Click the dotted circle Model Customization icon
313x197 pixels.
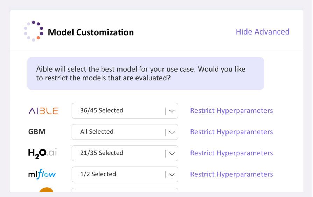[34, 31]
